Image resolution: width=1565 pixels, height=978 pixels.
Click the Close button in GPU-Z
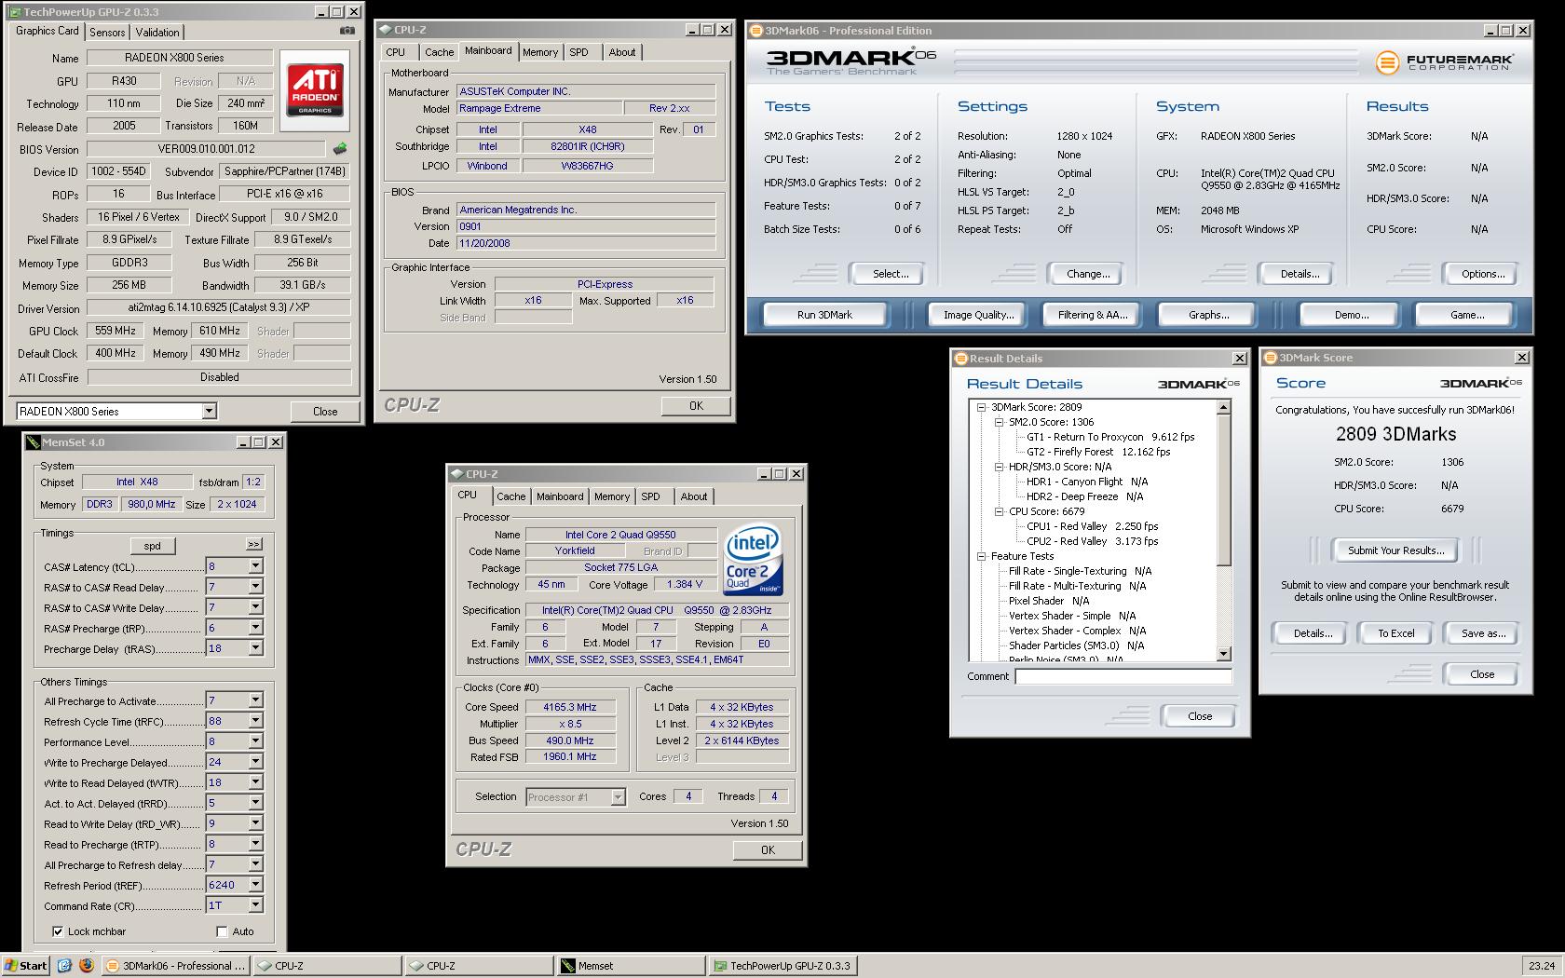point(325,411)
